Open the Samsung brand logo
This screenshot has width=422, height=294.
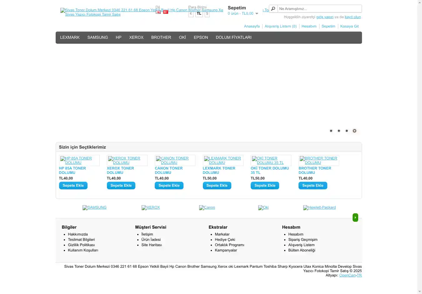pyautogui.click(x=94, y=208)
